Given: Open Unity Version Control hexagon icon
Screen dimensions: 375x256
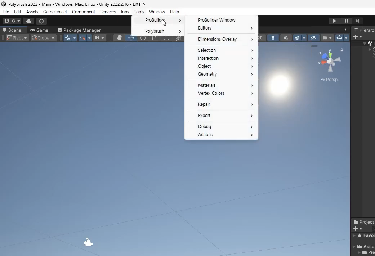Looking at the screenshot, I should [41, 21].
